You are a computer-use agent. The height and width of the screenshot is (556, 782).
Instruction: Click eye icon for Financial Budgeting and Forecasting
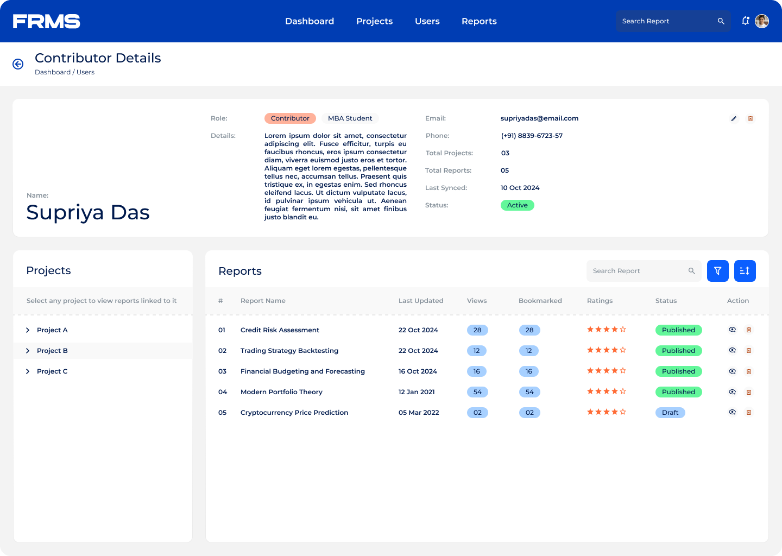pyautogui.click(x=732, y=371)
